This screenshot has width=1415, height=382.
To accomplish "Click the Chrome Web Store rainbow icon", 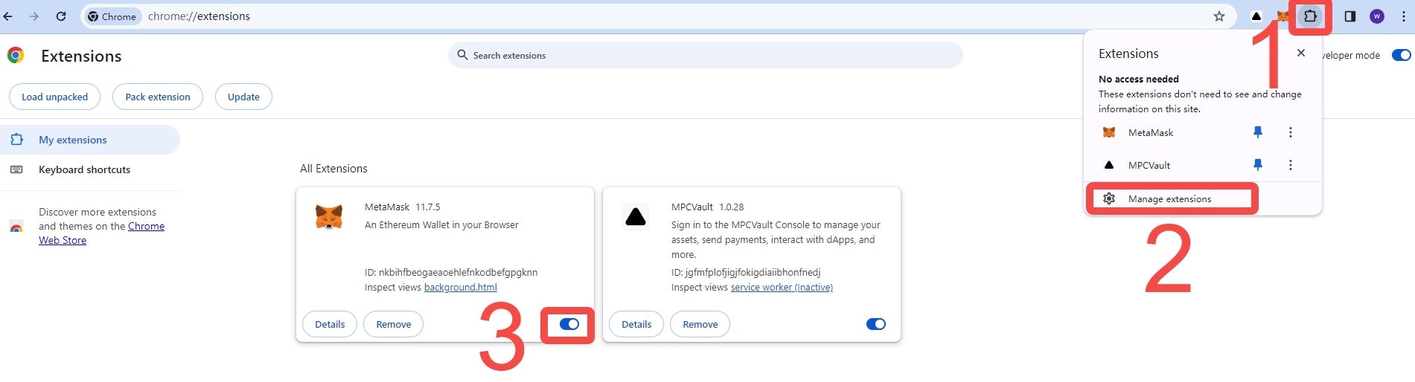I will [x=16, y=227].
